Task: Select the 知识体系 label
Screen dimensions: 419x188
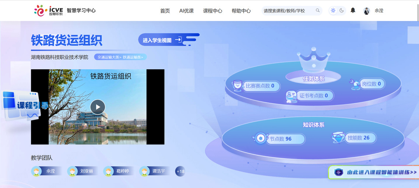Action: tap(313, 125)
